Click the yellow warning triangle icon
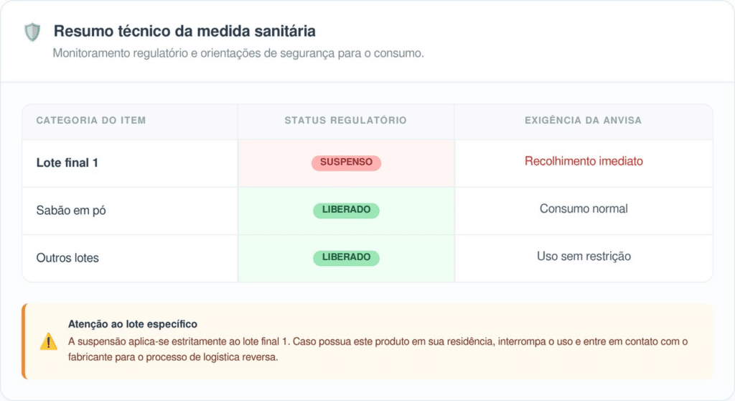Viewport: 735px width, 401px height. click(48, 341)
